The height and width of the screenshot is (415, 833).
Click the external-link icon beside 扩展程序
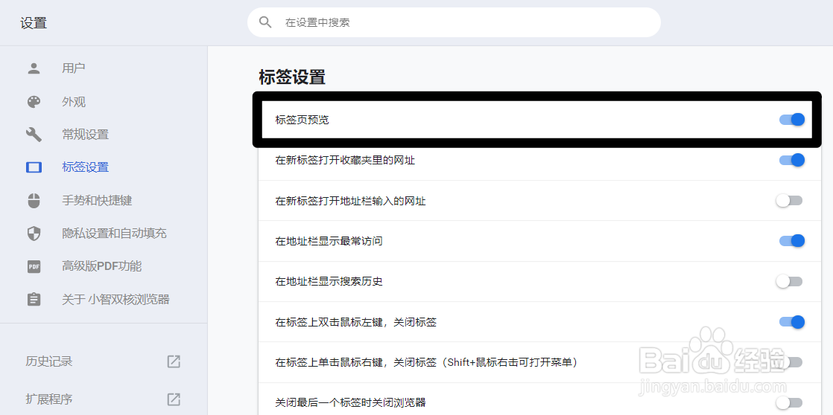pyautogui.click(x=174, y=399)
